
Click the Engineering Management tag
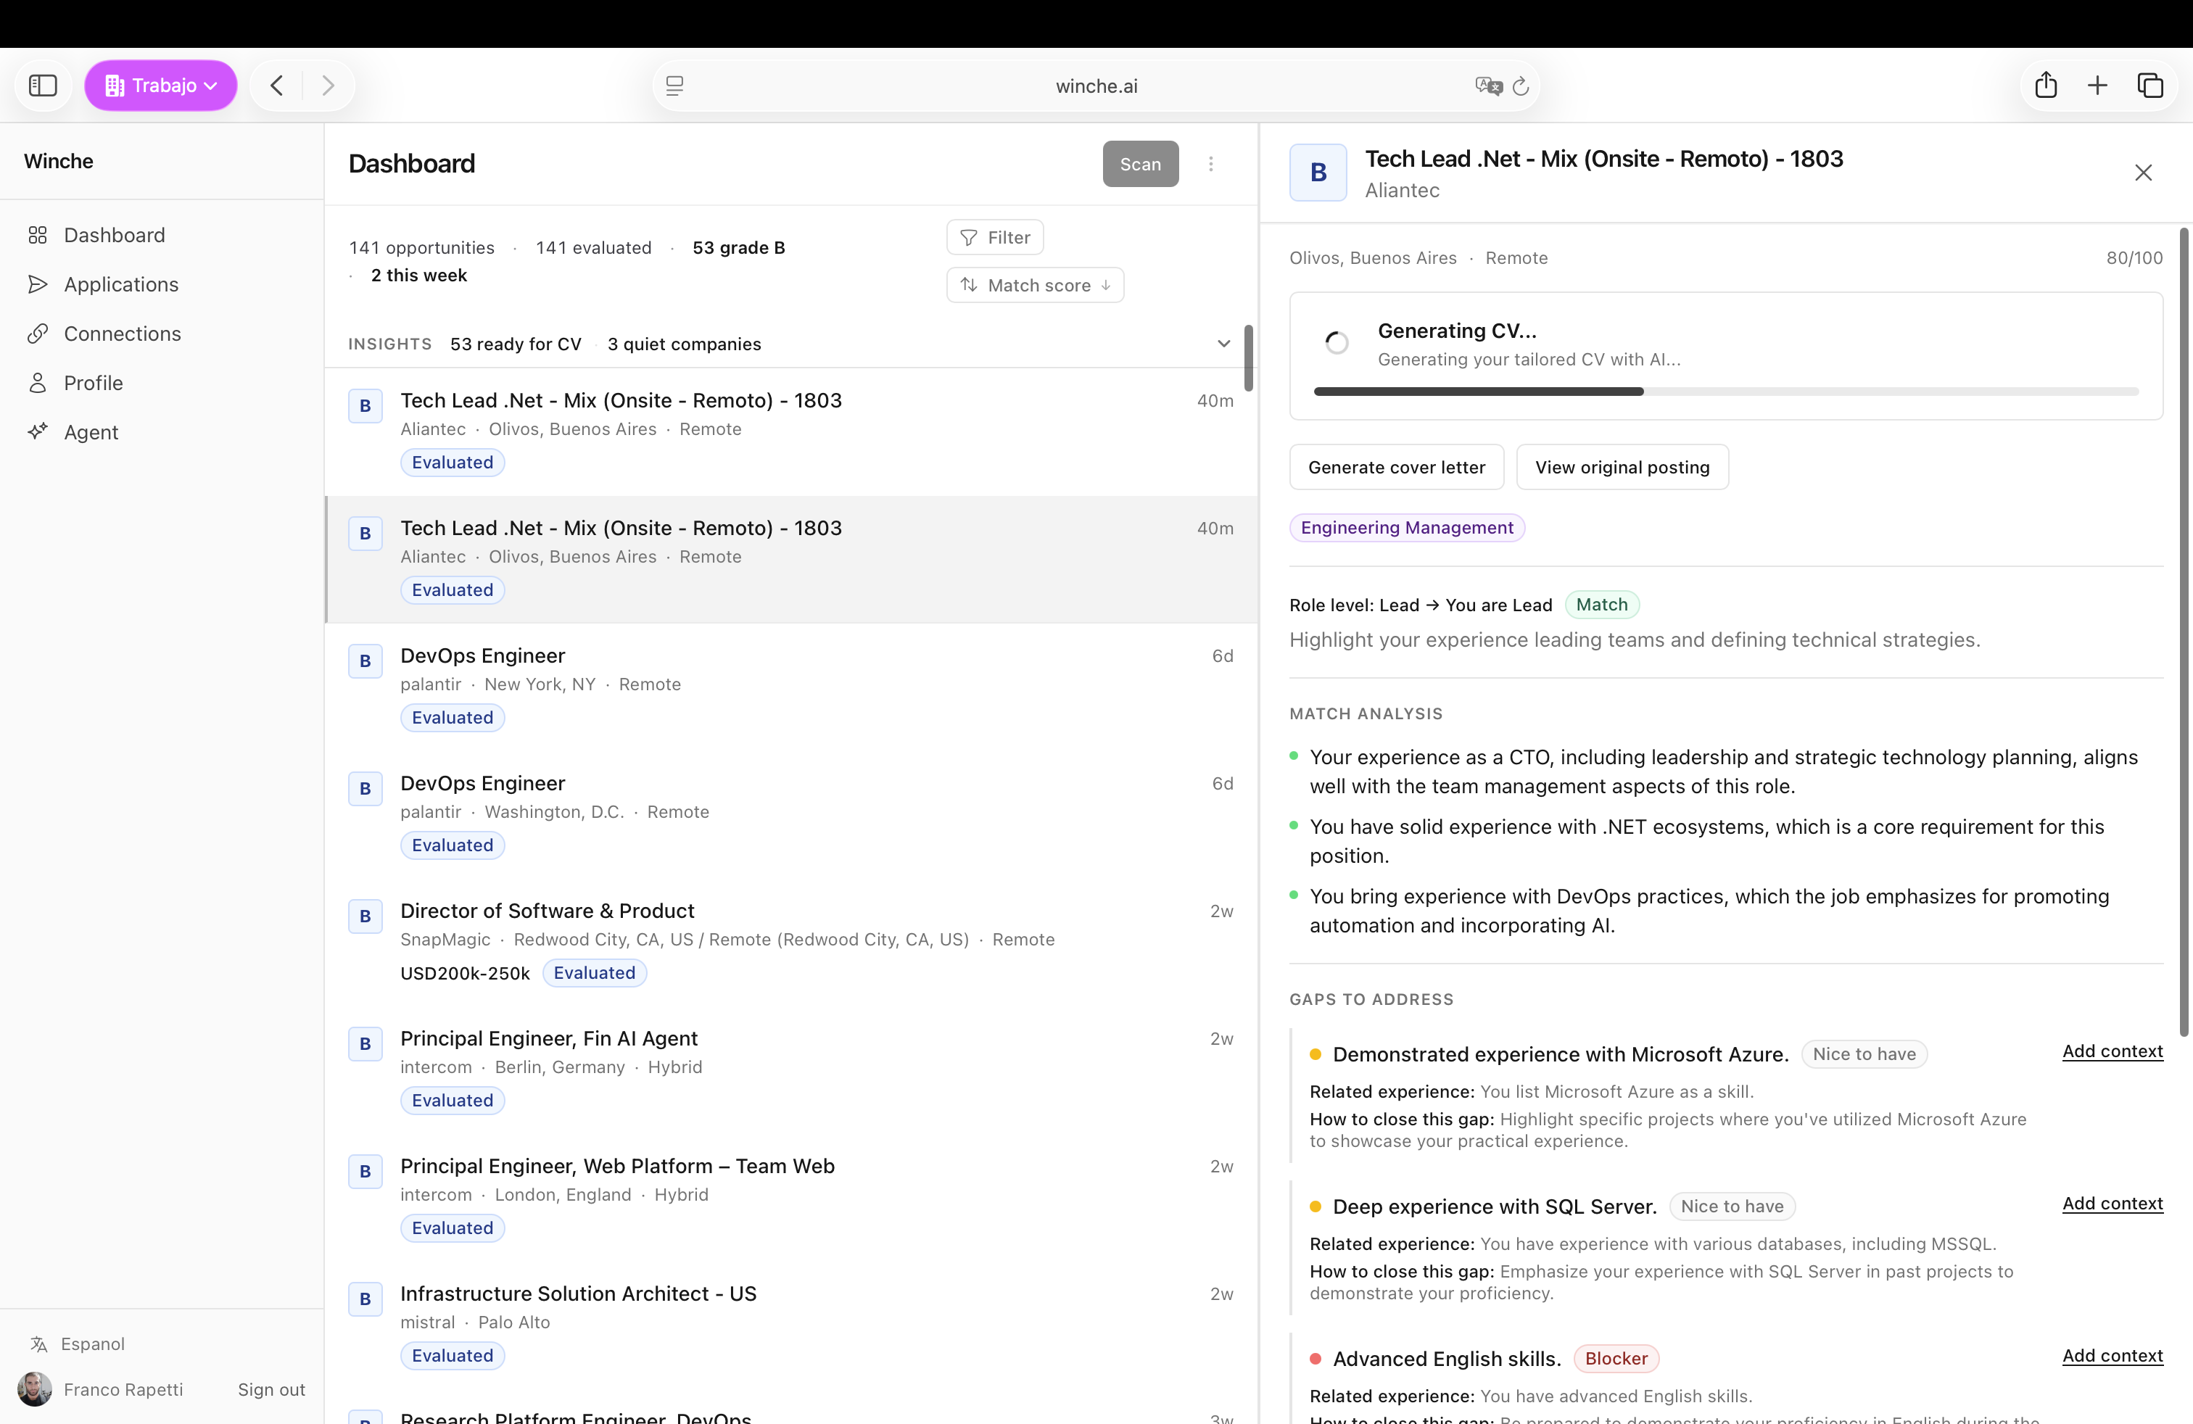[x=1407, y=528]
